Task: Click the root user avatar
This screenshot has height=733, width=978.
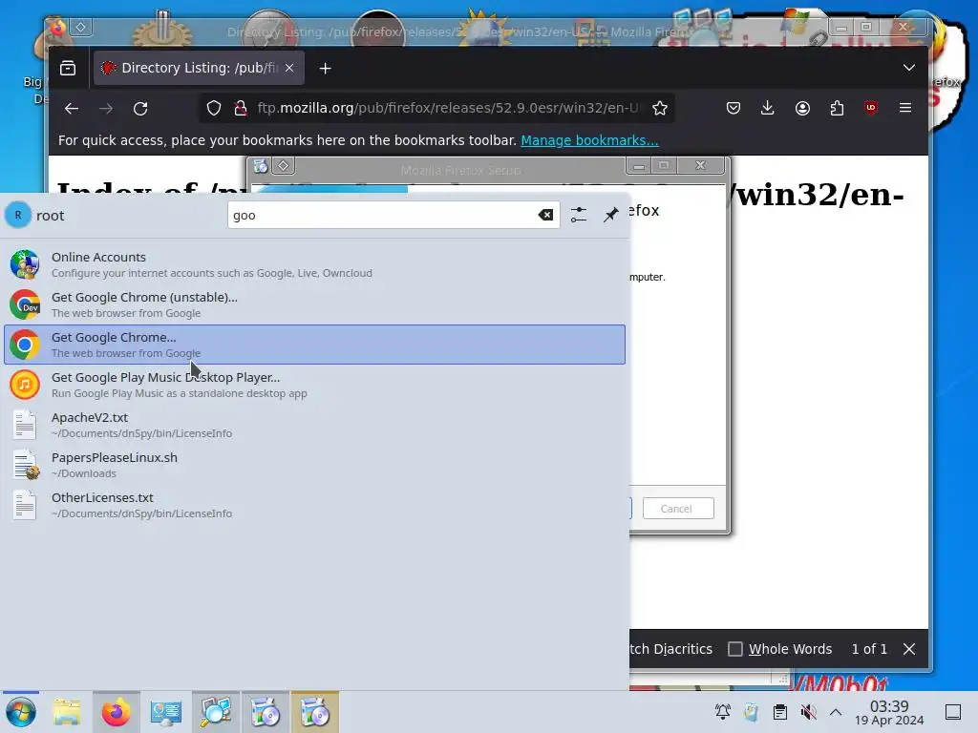Action: [18, 215]
